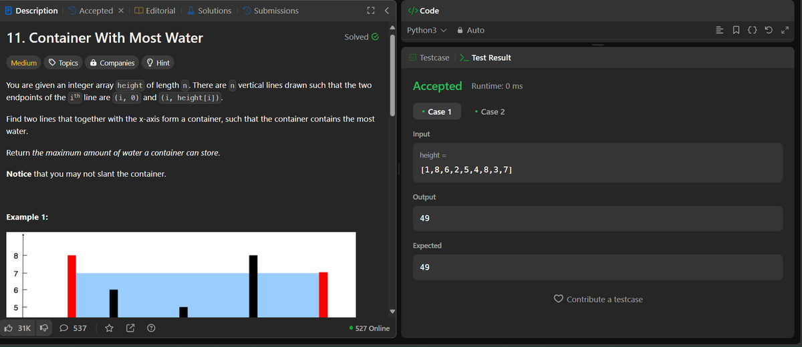This screenshot has width=802, height=347.
Task: Reveal the Hint
Action: (x=158, y=63)
